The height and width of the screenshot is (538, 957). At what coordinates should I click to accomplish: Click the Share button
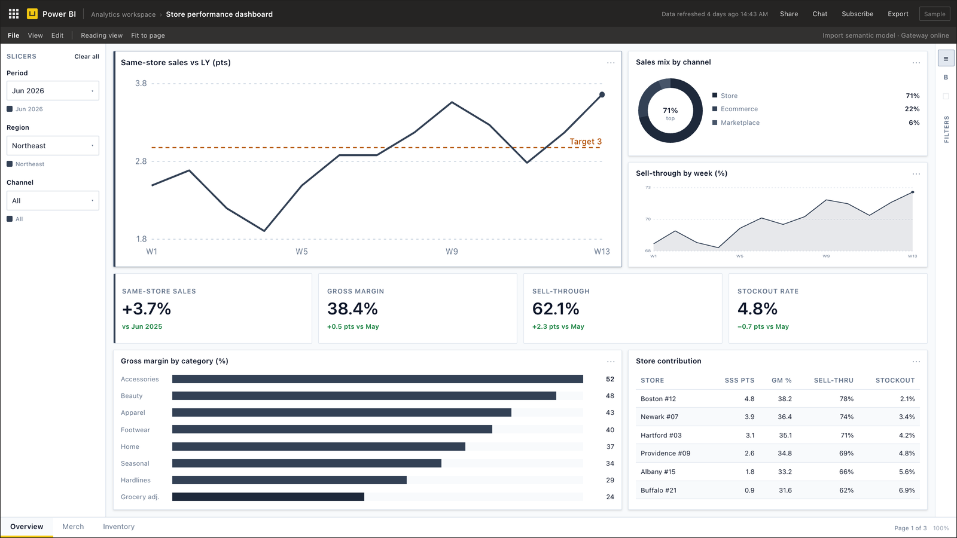pyautogui.click(x=789, y=14)
